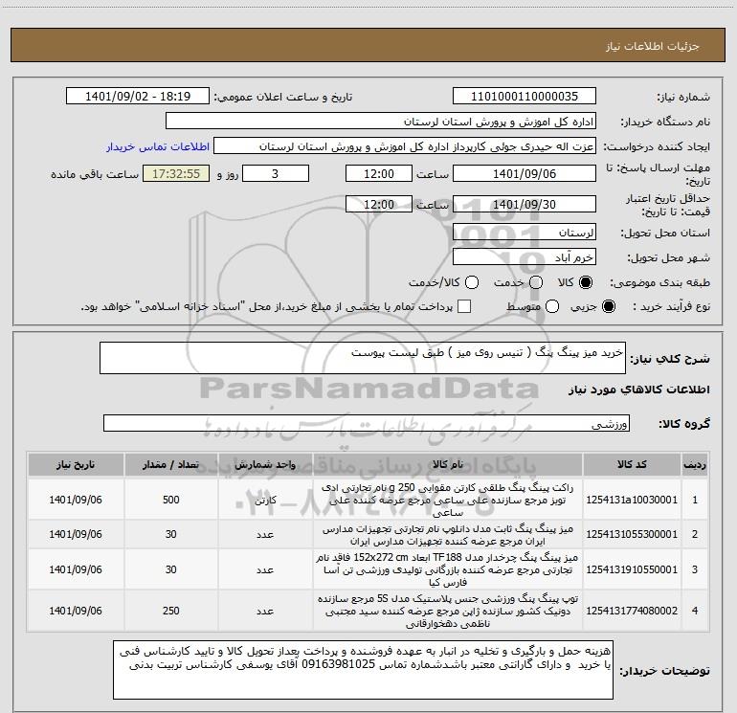Click the response deadline date 1401/09/06 field
Screen dimensions: 737x713
click(525, 173)
